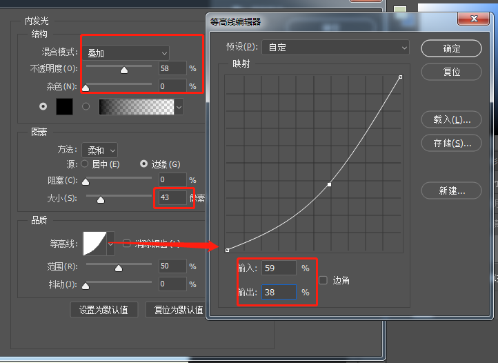Click 确定 in the contour editor
The height and width of the screenshot is (363, 498).
click(x=451, y=48)
